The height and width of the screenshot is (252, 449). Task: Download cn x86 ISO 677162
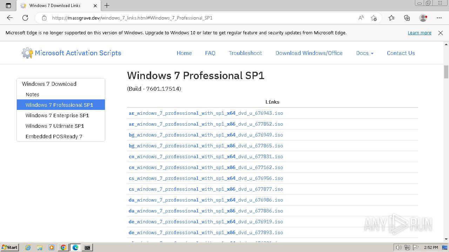(206, 168)
